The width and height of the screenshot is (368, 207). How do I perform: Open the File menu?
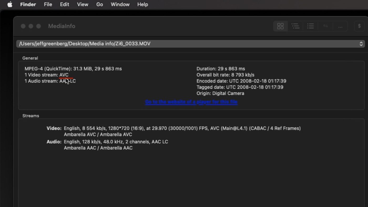pos(48,4)
